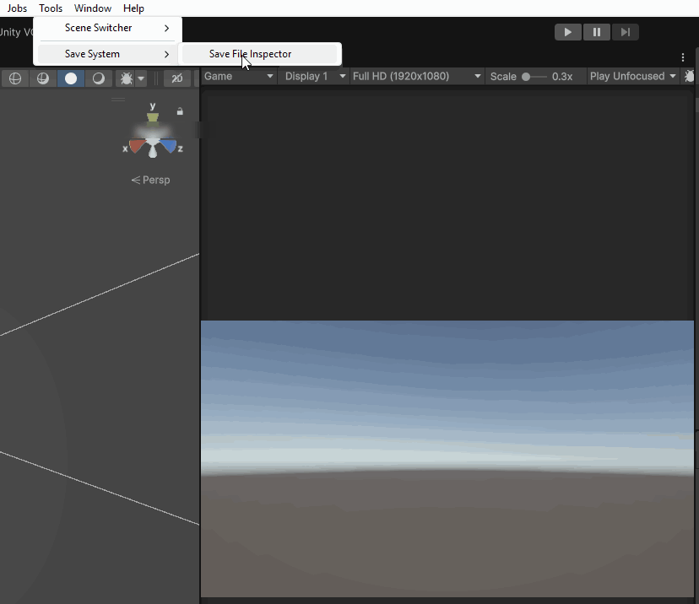The image size is (699, 604).
Task: Click the Step frame button
Action: click(625, 32)
